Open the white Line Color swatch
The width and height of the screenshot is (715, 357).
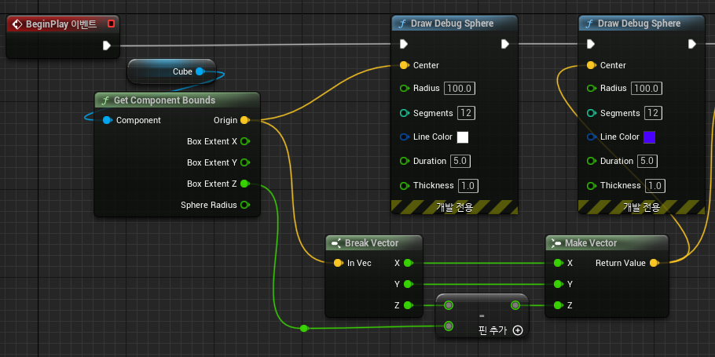tap(463, 137)
